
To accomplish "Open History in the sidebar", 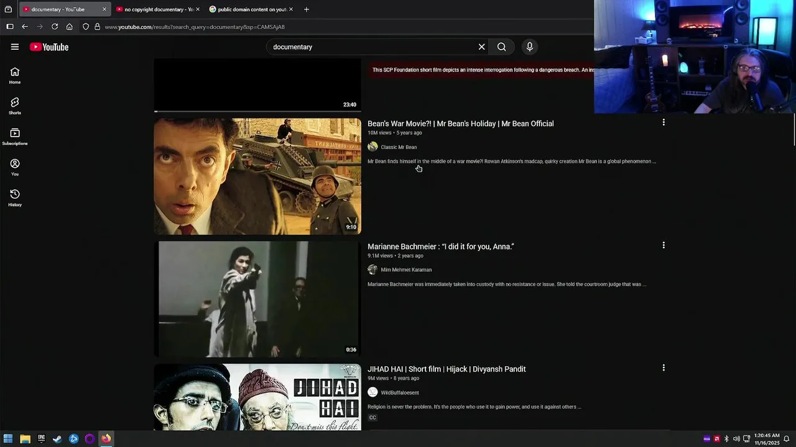I will point(15,198).
